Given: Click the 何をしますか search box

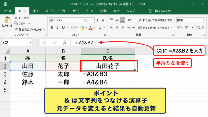Looking at the screenshot, I should tap(163, 11).
